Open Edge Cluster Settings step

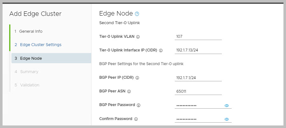click(x=40, y=45)
